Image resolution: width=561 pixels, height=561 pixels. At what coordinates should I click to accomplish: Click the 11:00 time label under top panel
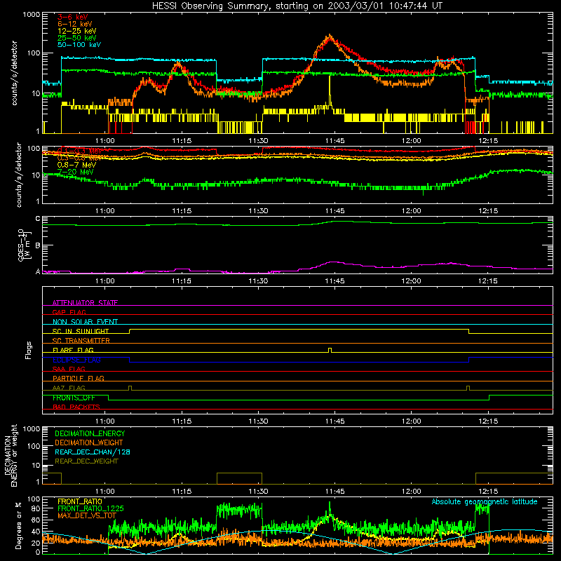click(x=104, y=141)
